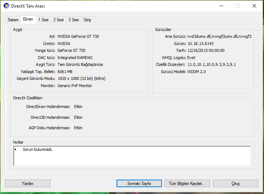Click the Sürücüler group heading

(x=163, y=30)
